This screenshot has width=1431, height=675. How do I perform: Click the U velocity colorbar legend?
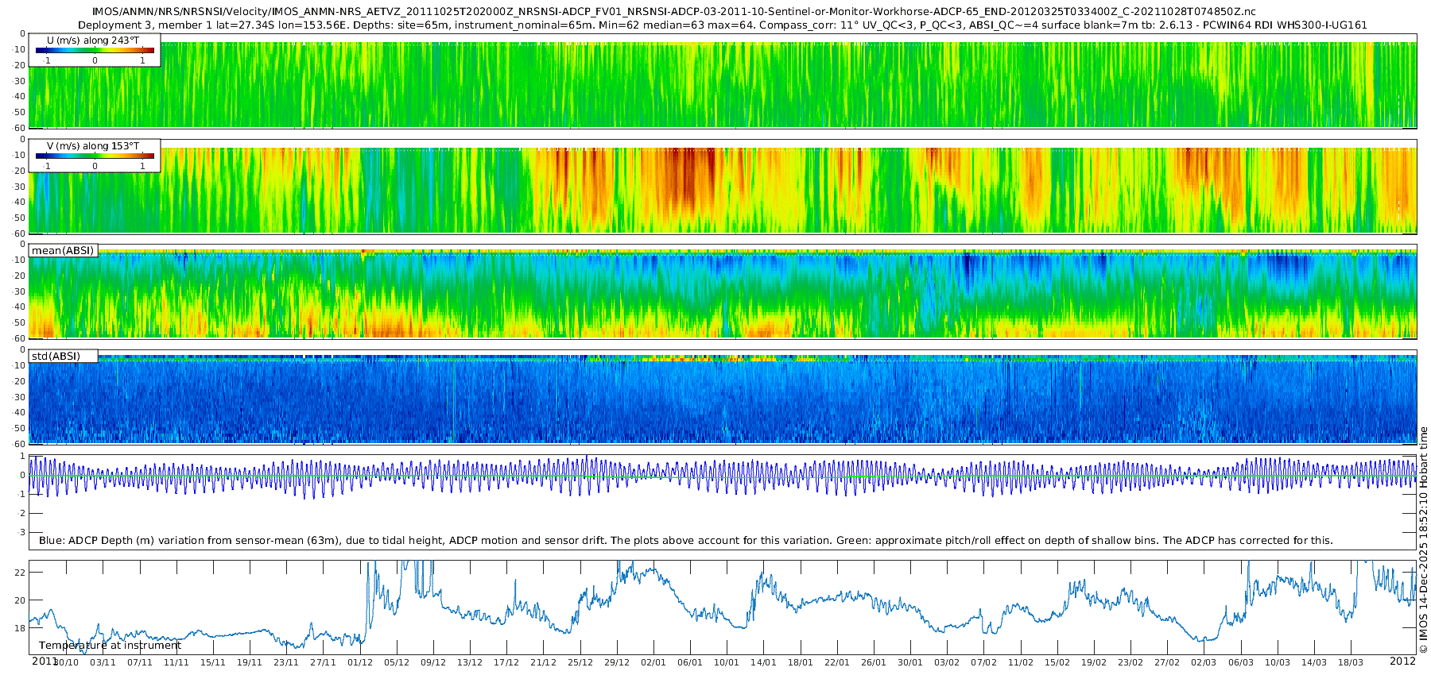[95, 51]
